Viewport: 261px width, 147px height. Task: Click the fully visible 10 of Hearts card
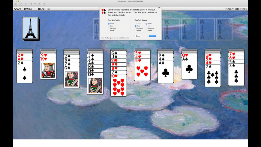119,85
